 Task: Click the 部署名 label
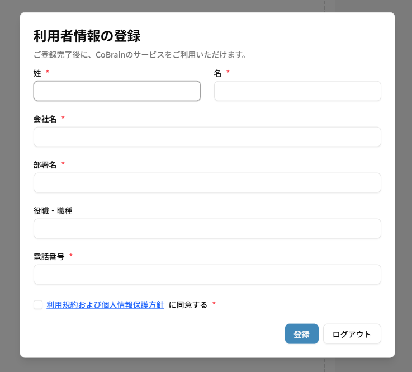[x=45, y=165]
